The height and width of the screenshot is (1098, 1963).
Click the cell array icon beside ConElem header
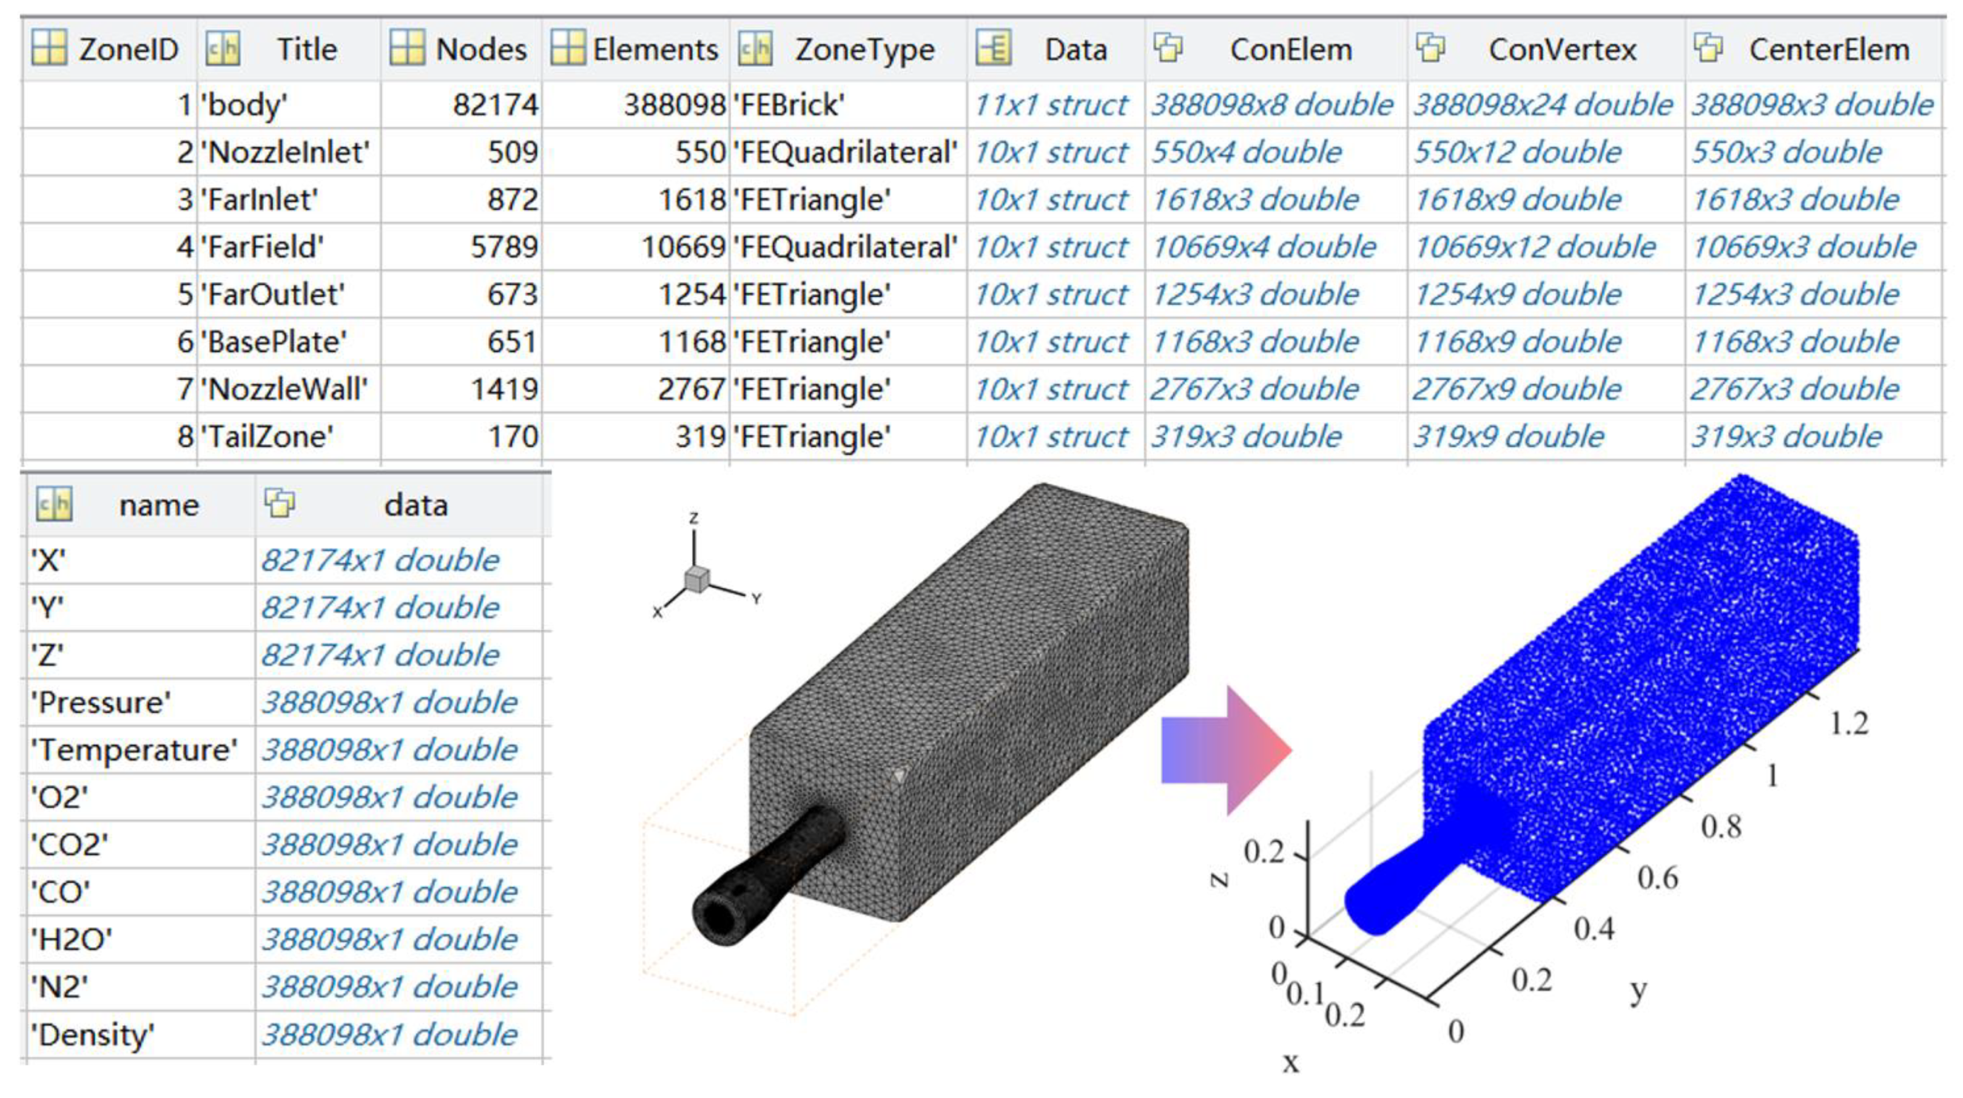1168,48
